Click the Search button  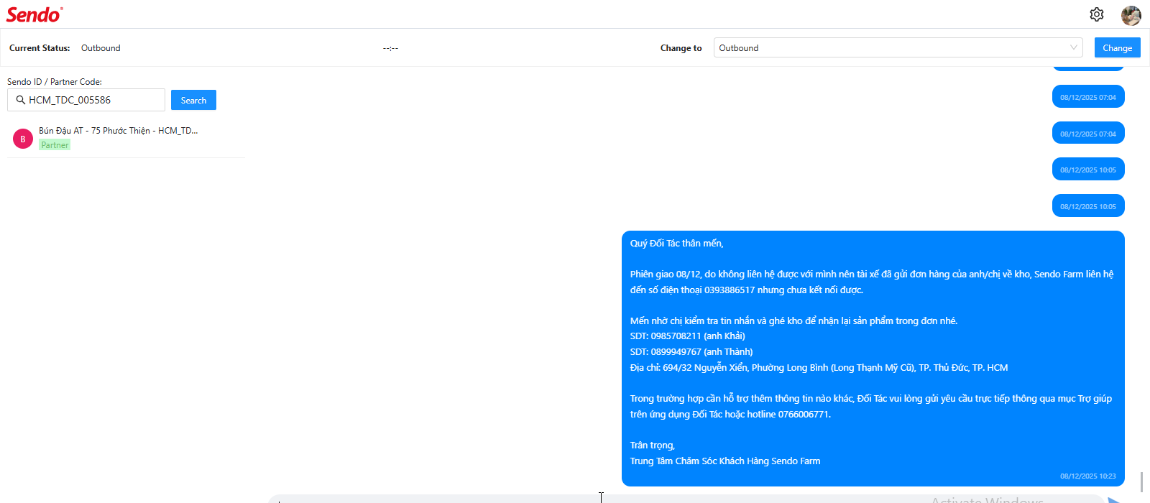point(193,100)
